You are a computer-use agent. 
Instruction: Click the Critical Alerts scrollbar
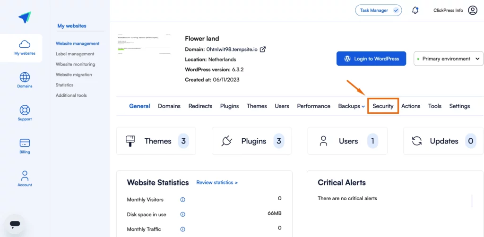(x=472, y=201)
